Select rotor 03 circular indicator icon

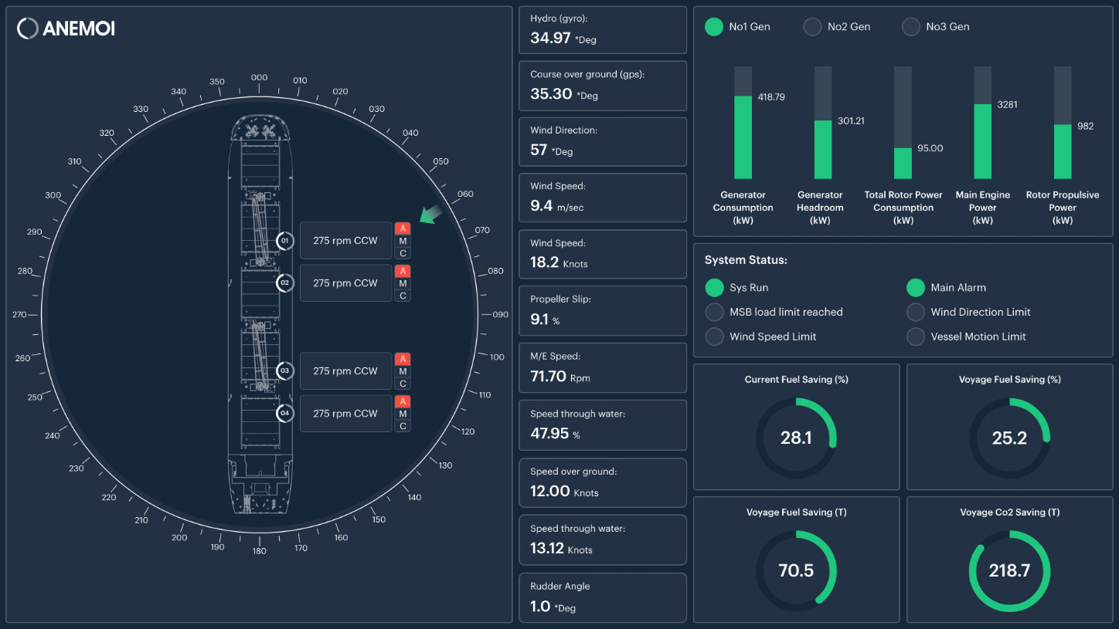[284, 371]
